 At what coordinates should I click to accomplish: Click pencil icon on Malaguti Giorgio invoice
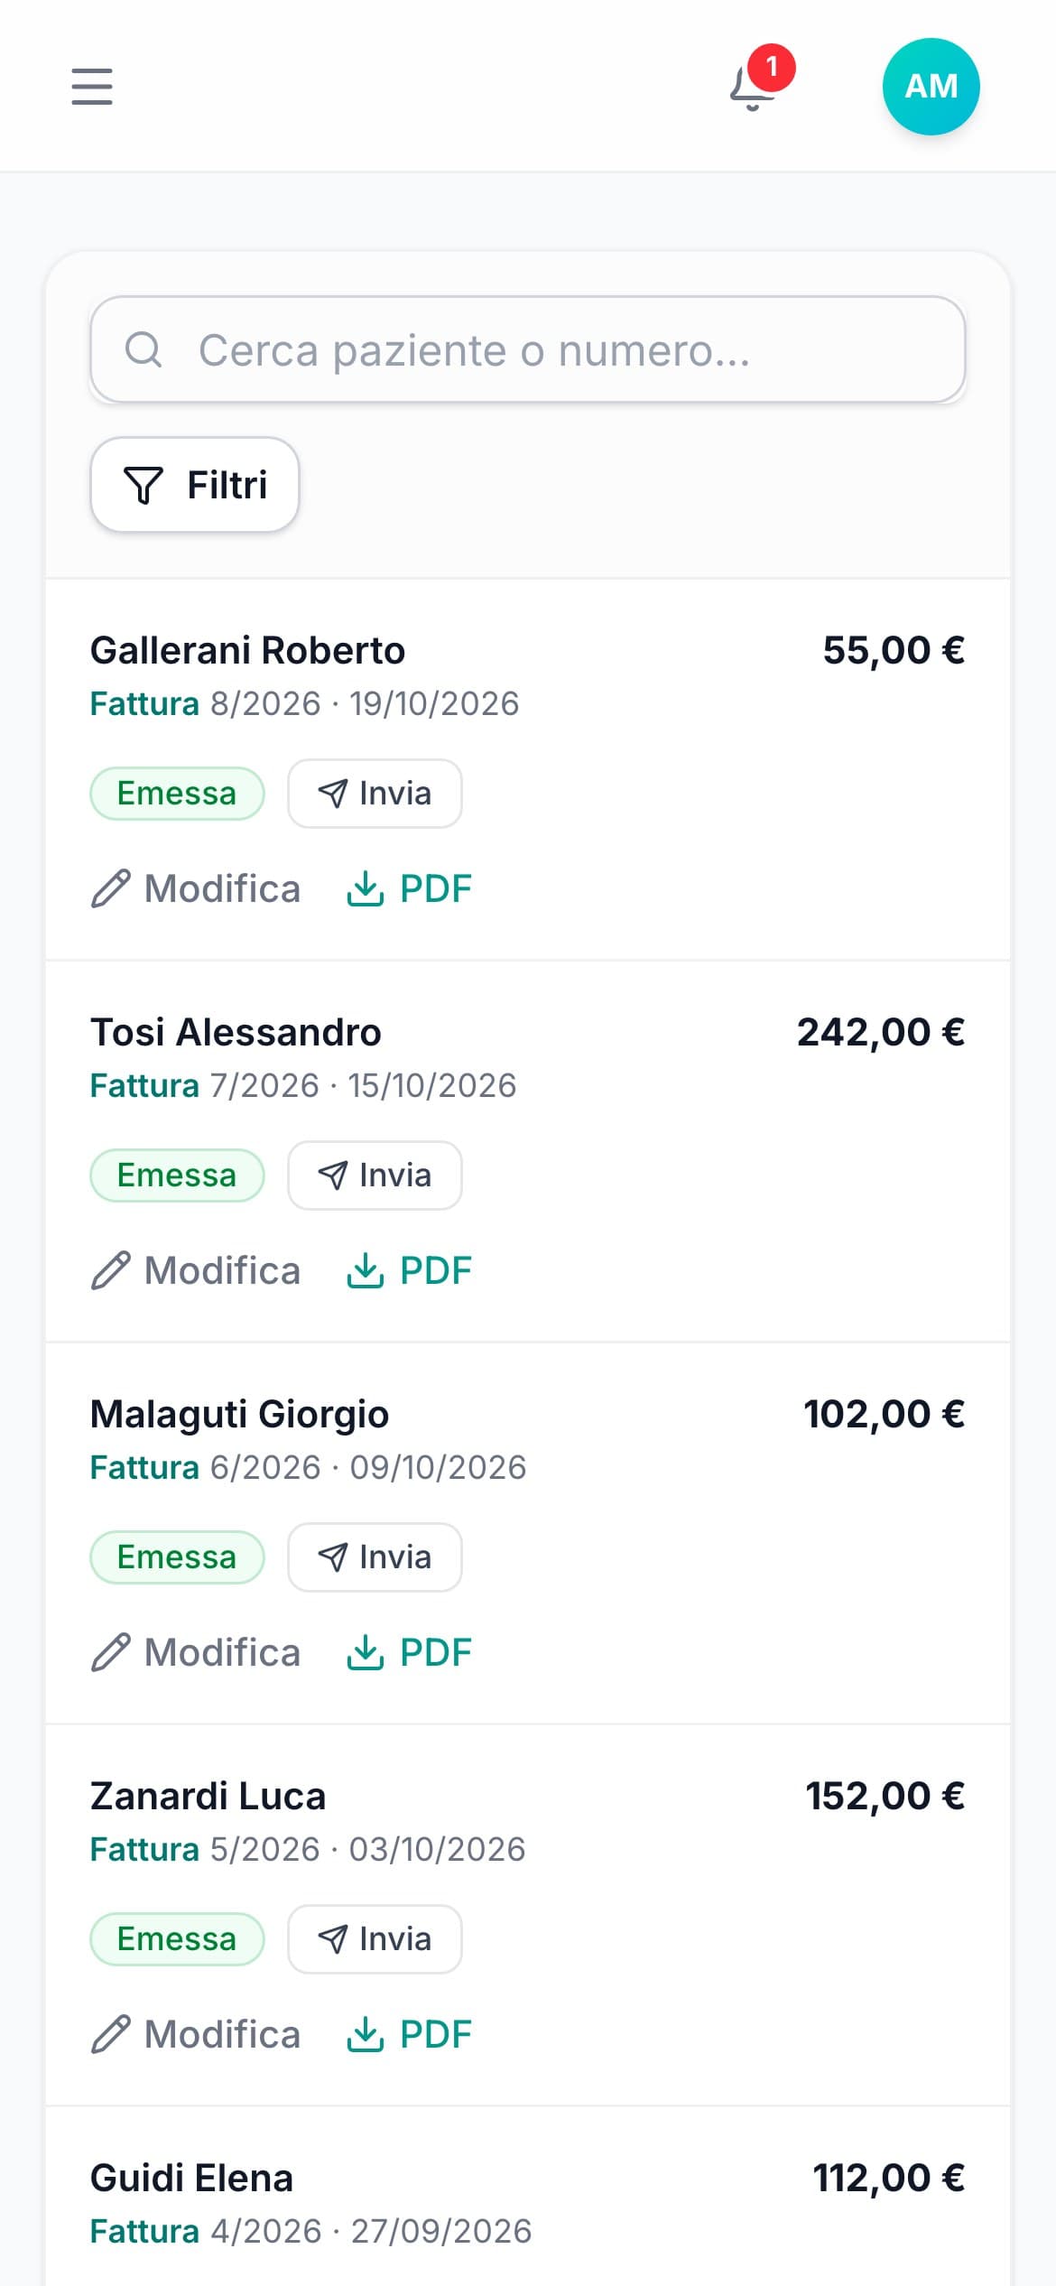point(111,1652)
